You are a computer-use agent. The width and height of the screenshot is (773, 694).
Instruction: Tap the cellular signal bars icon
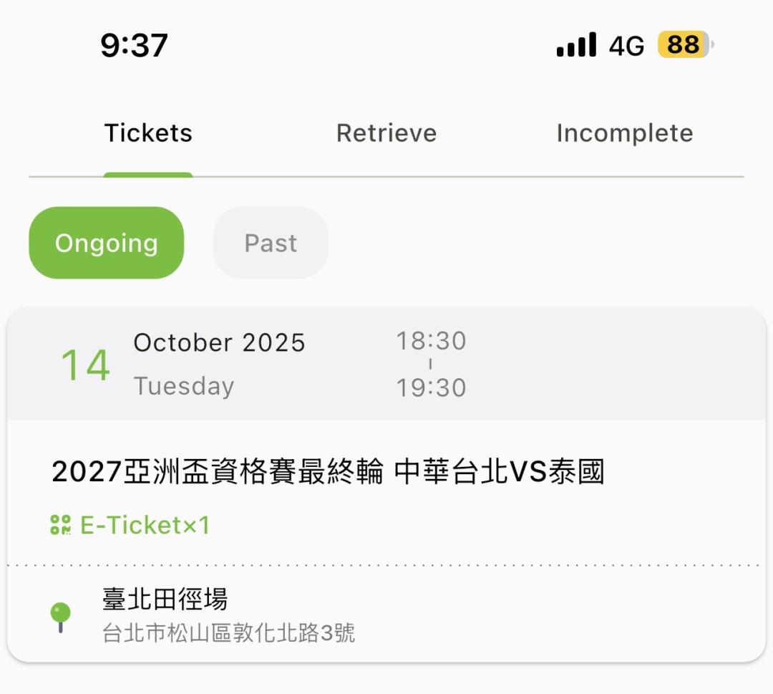(576, 45)
